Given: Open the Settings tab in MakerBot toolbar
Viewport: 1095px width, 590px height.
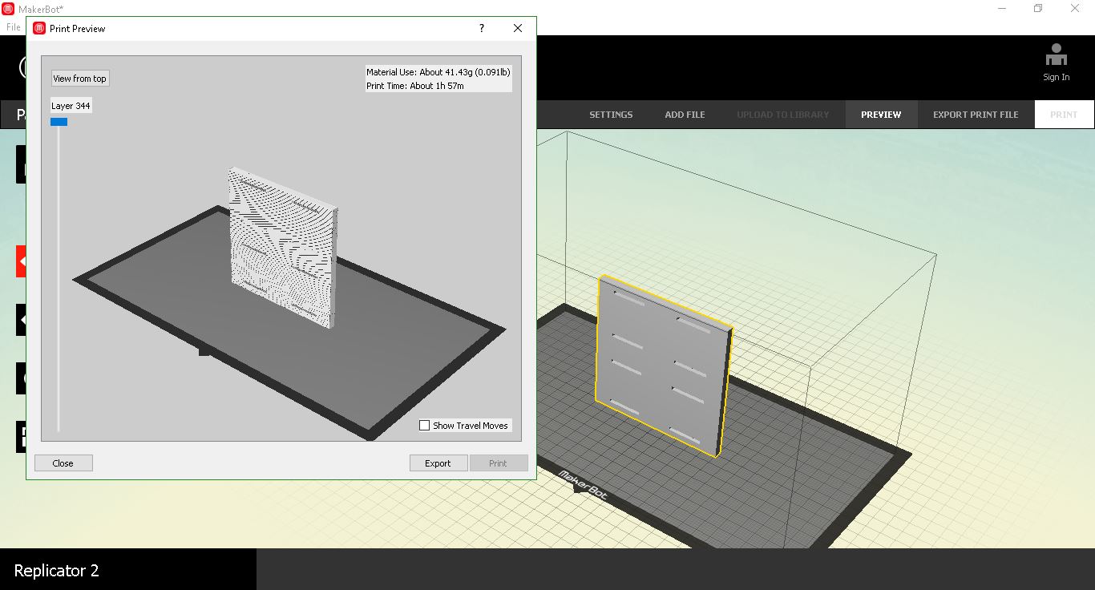Looking at the screenshot, I should tap(611, 115).
